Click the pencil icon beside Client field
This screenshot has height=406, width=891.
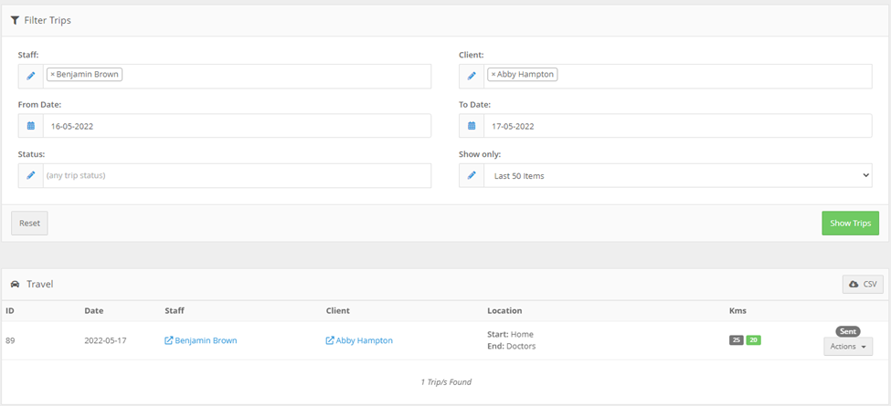(x=472, y=76)
